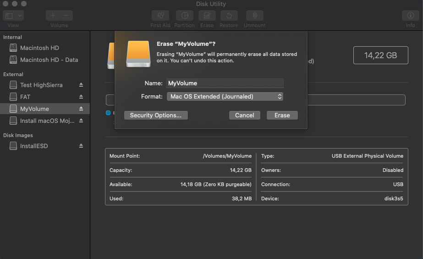Edit the Name field containing MyVolume

click(225, 83)
